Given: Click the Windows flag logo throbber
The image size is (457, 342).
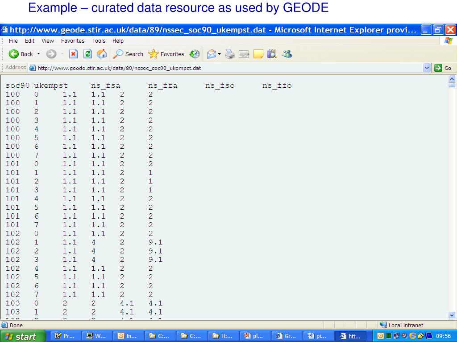Looking at the screenshot, I should pos(449,41).
